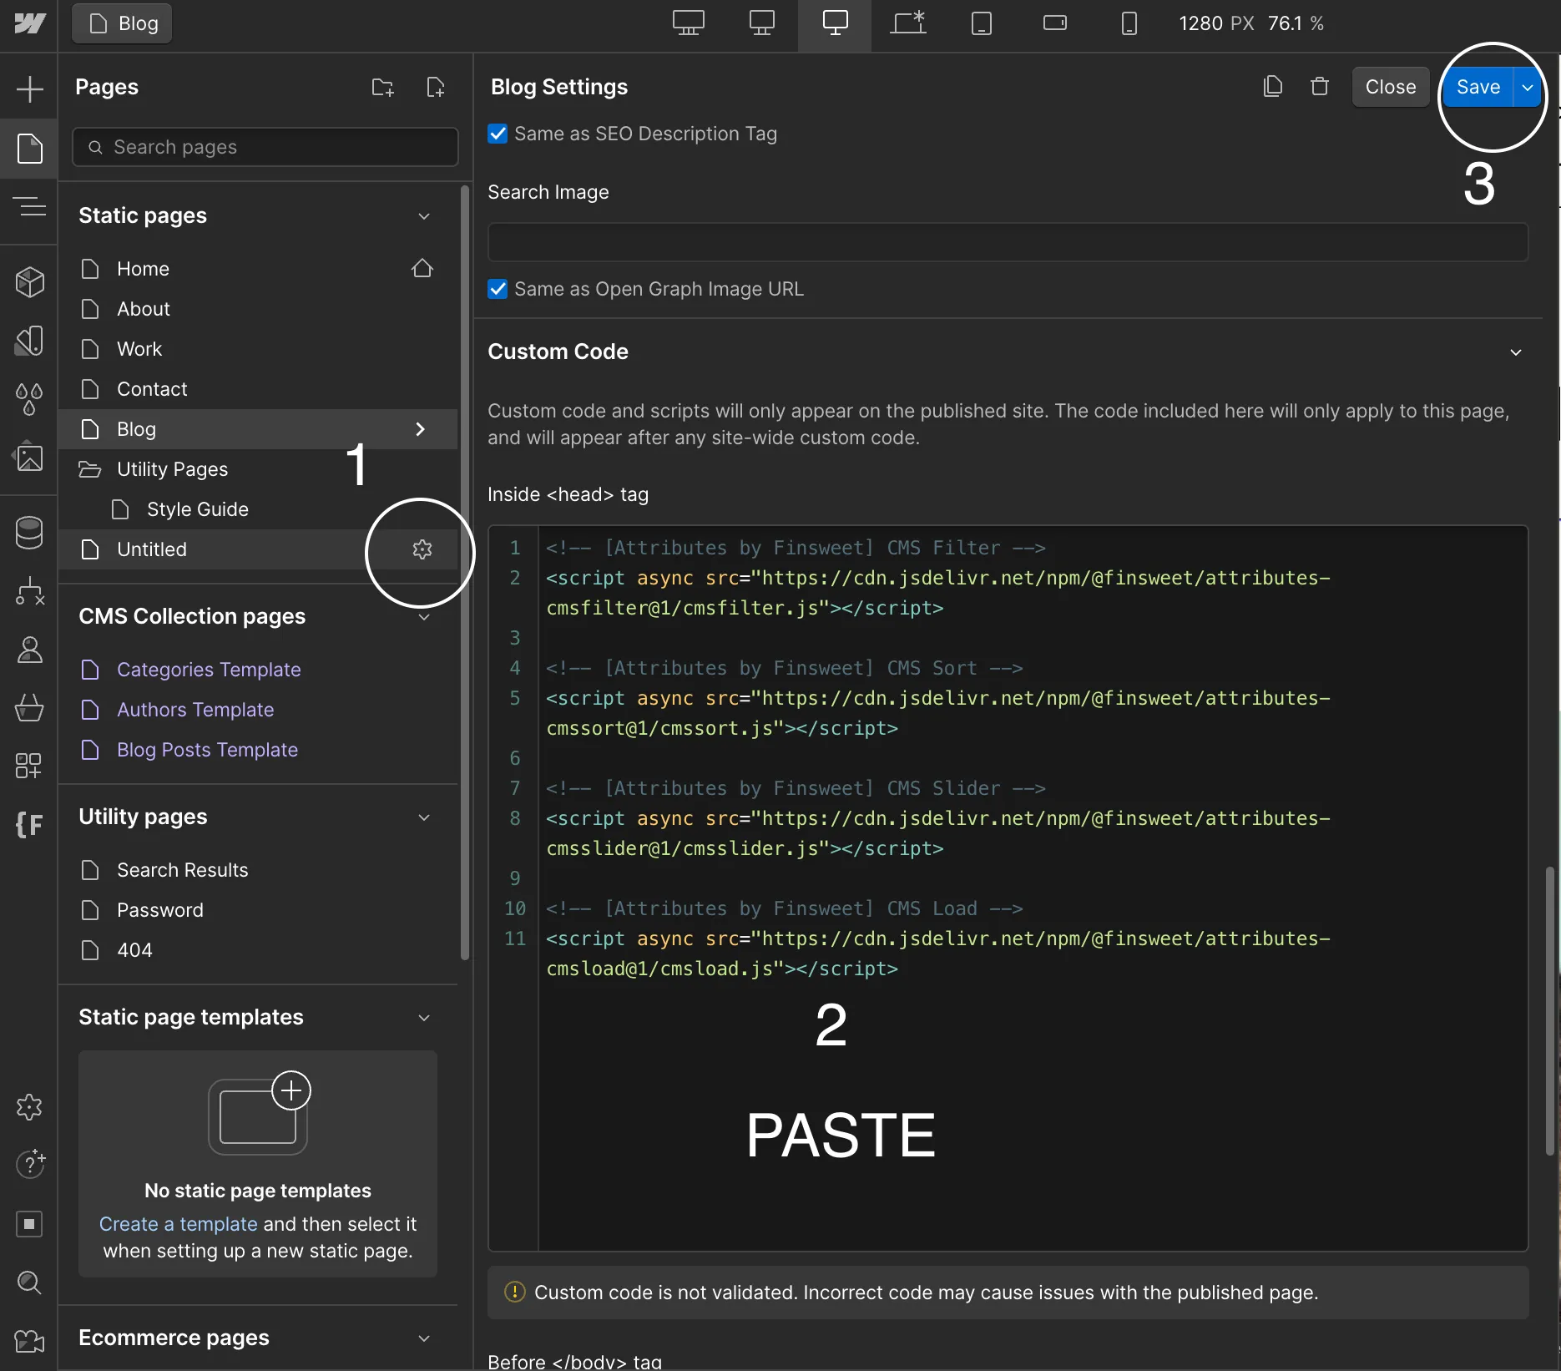Open the Pages panel icon
Image resolution: width=1561 pixels, height=1371 pixels.
29,149
